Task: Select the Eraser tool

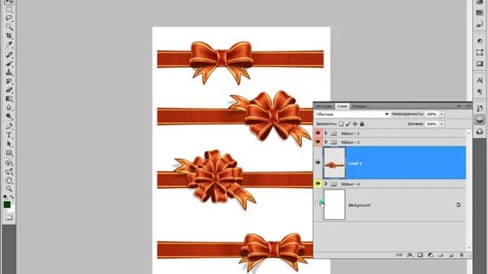Action: (9, 90)
